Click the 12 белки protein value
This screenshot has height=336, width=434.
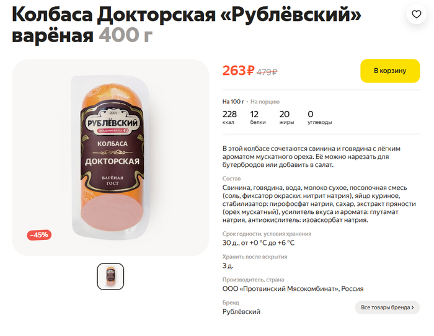tap(254, 114)
